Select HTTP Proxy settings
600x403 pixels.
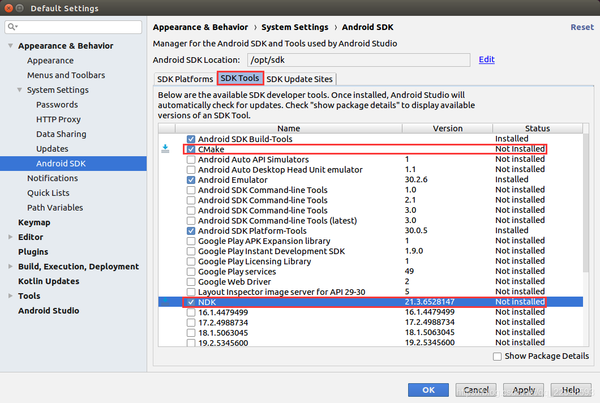(x=58, y=119)
